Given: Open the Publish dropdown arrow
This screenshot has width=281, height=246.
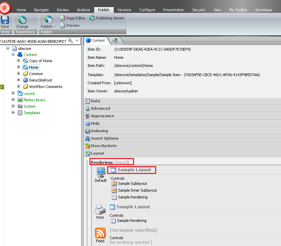Looking at the screenshot, I should [x=55, y=27].
